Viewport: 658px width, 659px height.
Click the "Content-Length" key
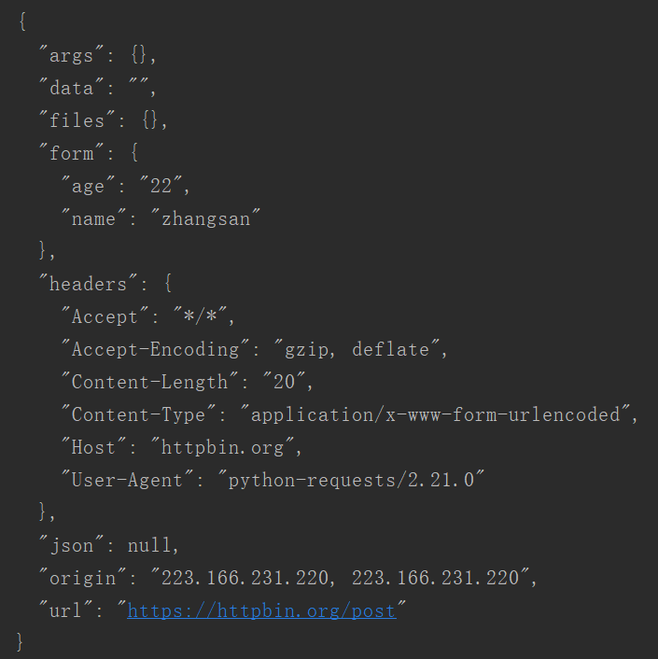(149, 382)
